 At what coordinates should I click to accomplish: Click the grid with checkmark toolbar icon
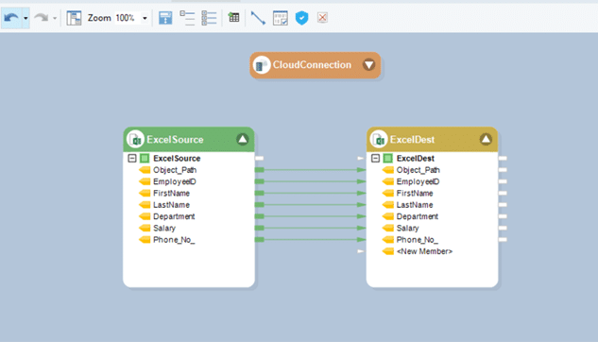point(281,18)
